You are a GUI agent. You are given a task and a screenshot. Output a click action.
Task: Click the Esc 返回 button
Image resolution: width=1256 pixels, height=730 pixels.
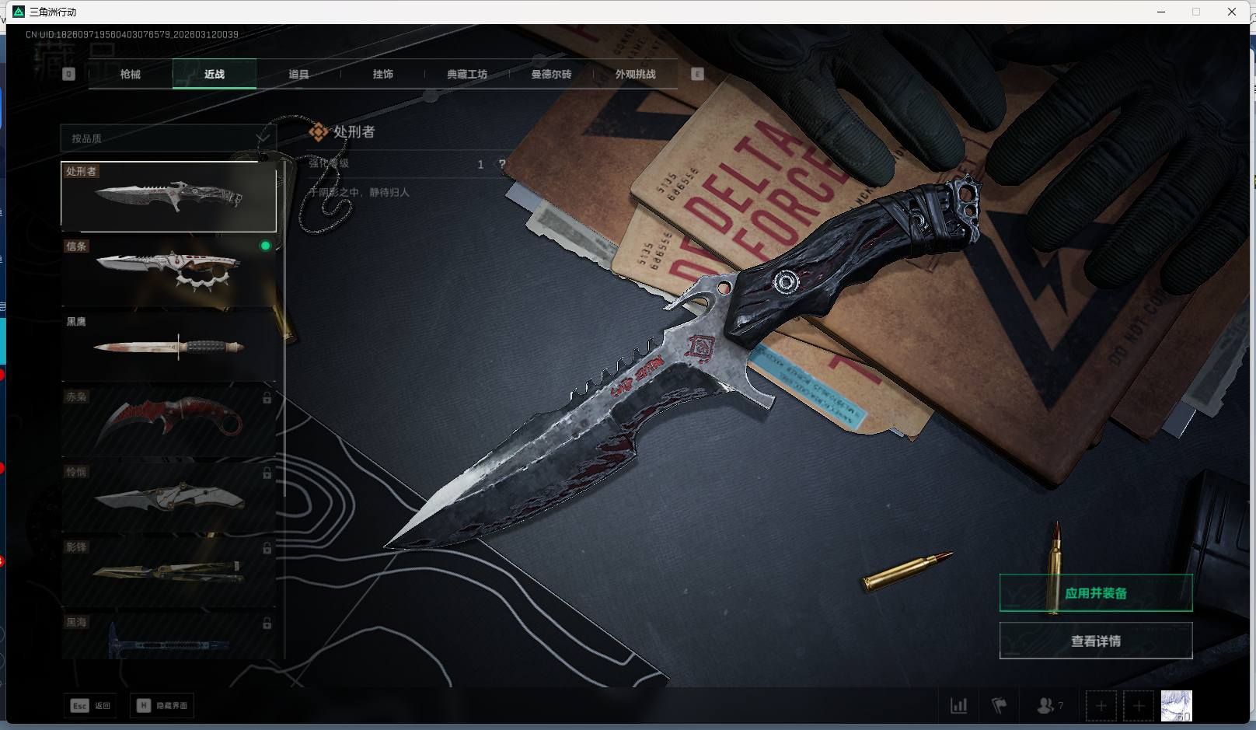[x=91, y=706]
